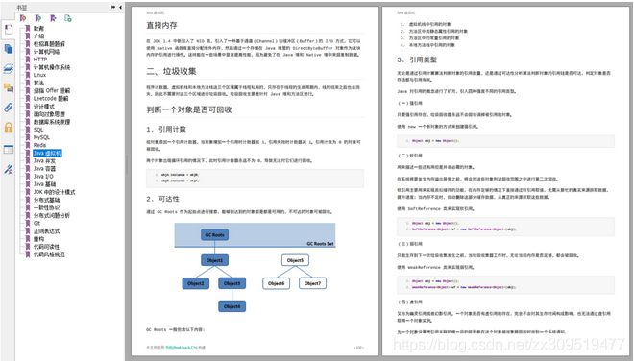Click the 3. 引用类型 heading on right page
This screenshot has width=634, height=362.
click(x=417, y=60)
